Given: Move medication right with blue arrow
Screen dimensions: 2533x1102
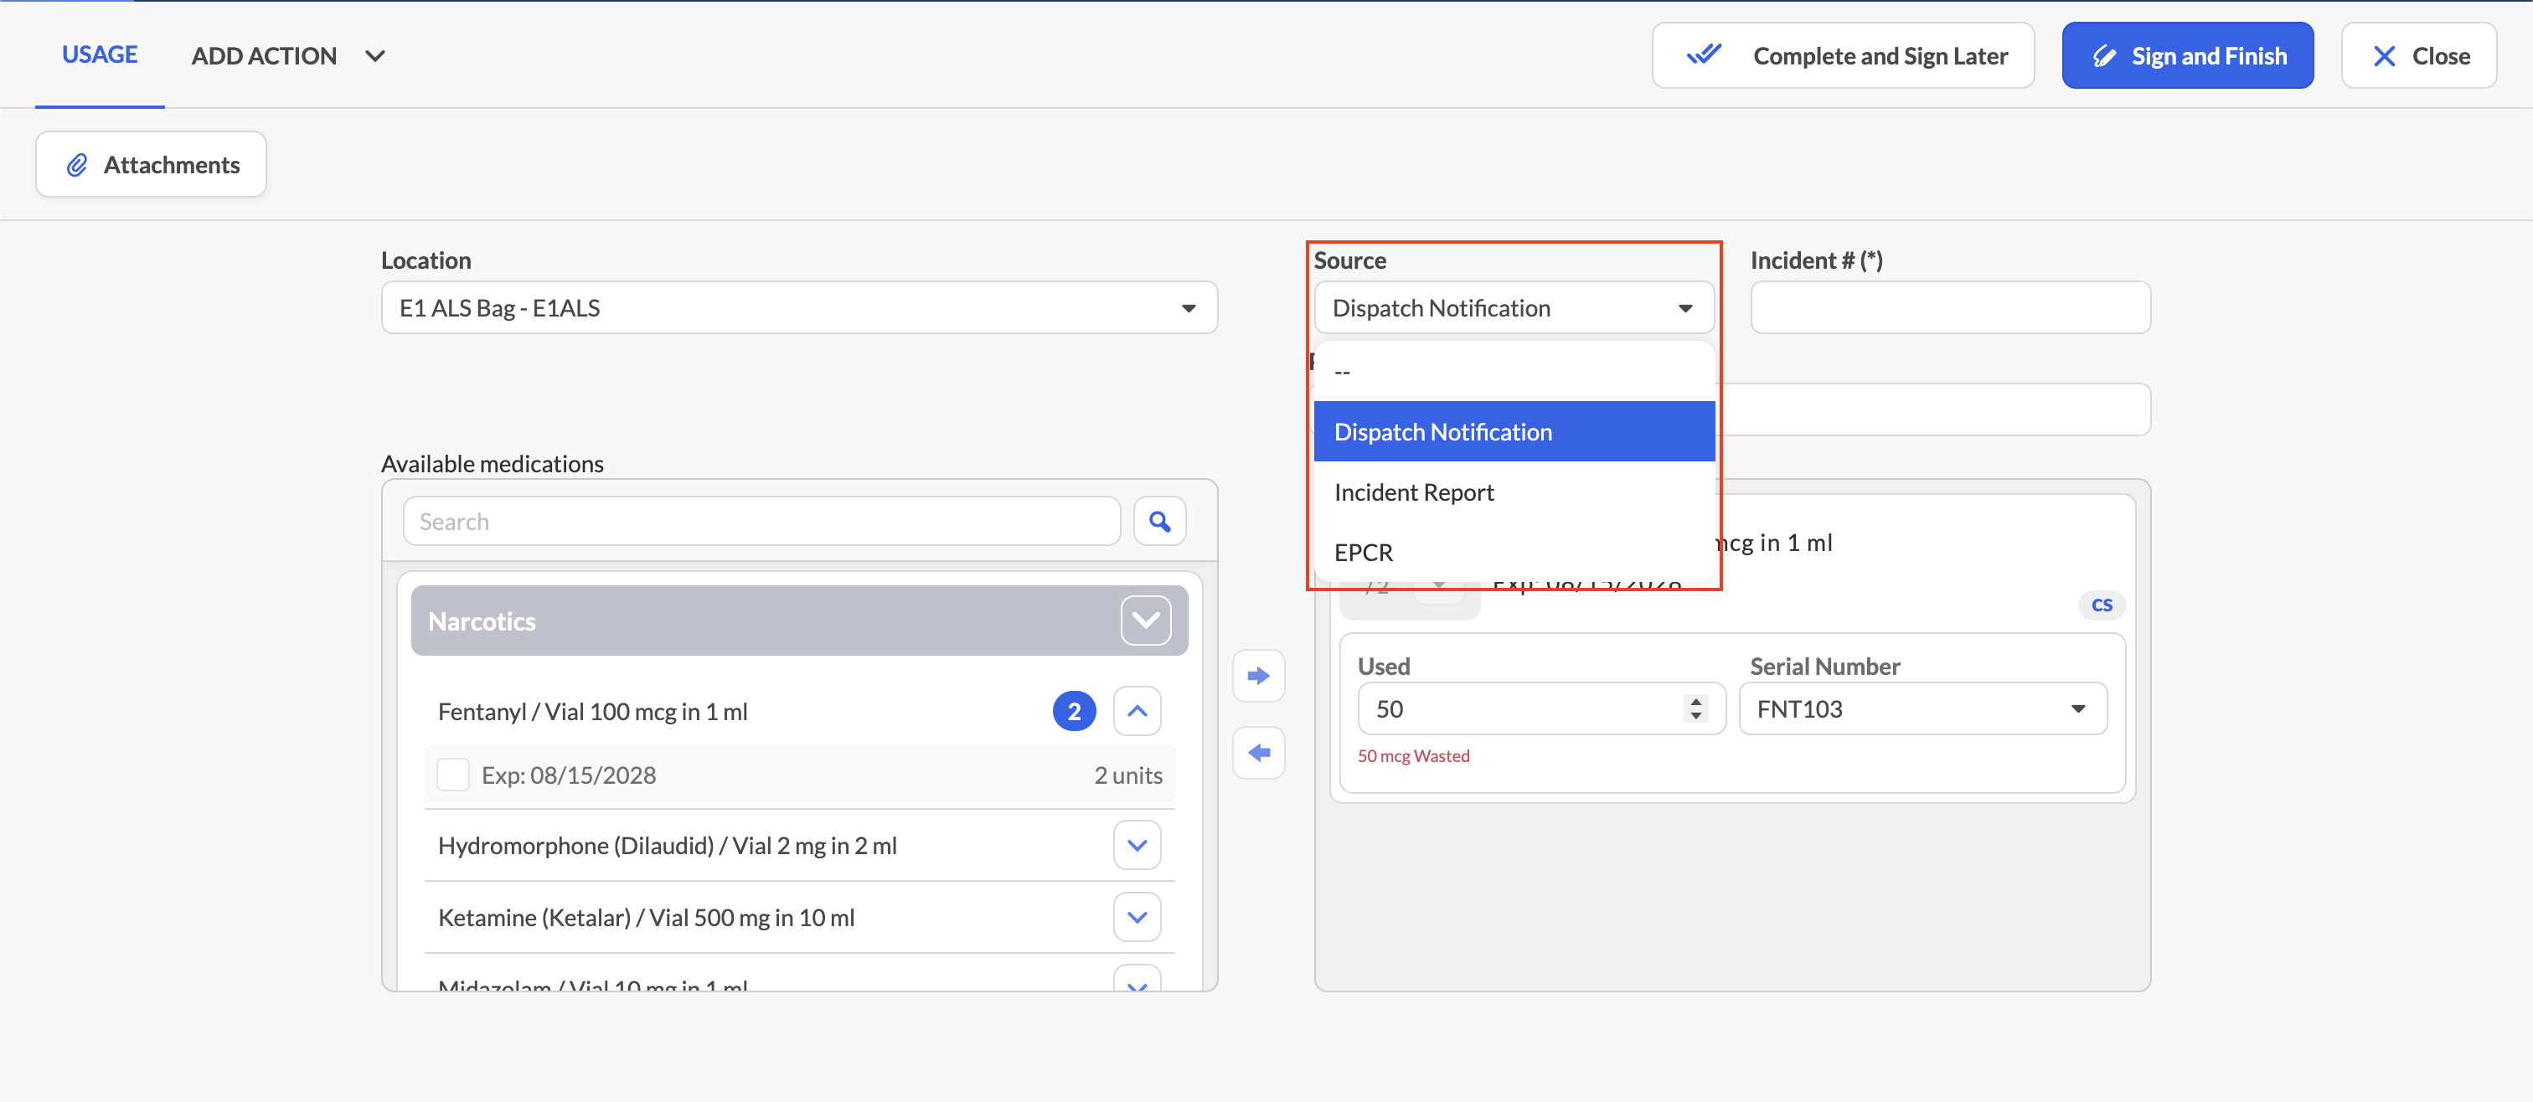Looking at the screenshot, I should click(1259, 676).
